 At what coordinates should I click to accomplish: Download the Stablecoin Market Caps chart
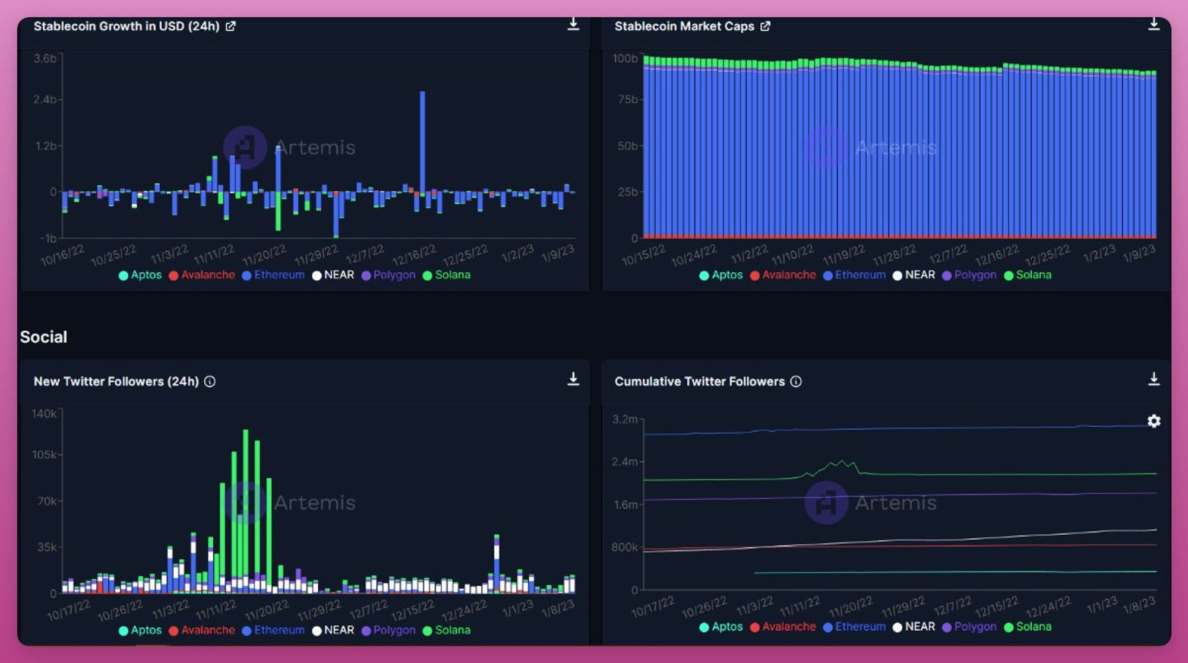(x=1154, y=24)
